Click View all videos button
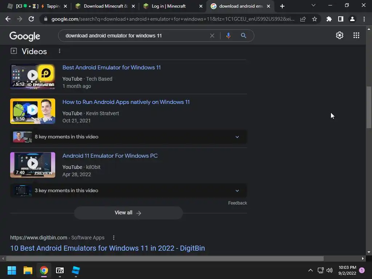 pos(128,213)
